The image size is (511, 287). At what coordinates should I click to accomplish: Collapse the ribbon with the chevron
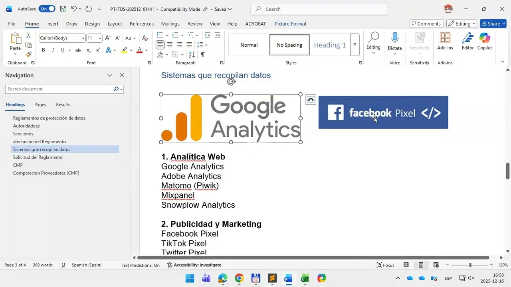tap(502, 62)
